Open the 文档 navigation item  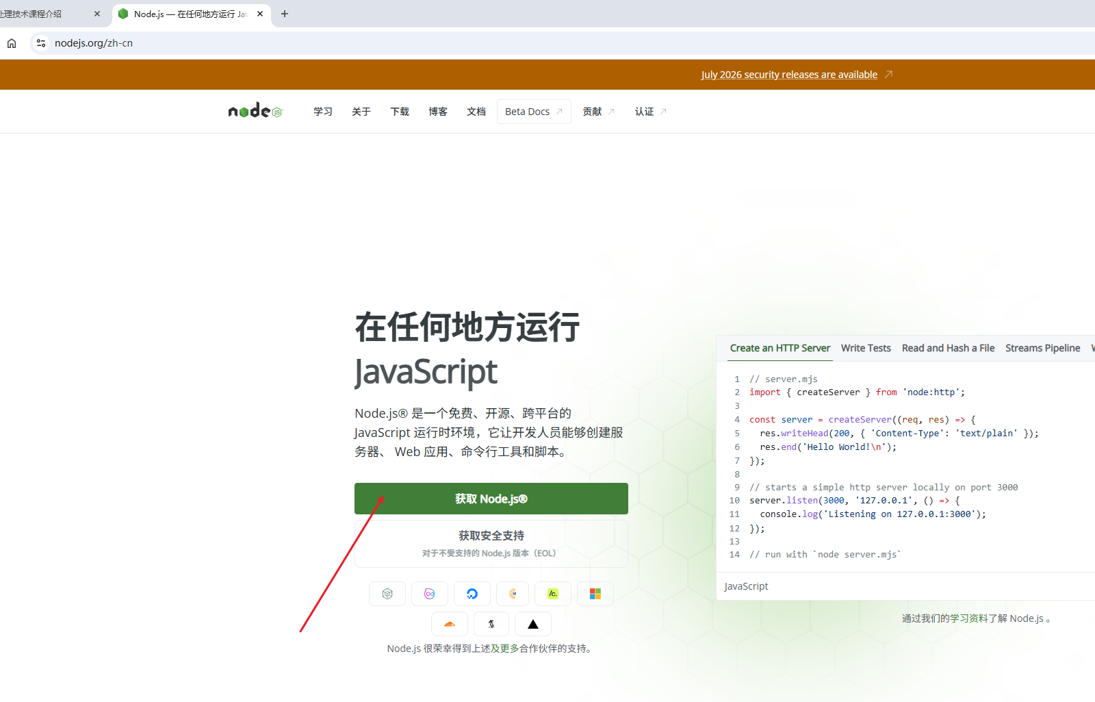tap(476, 112)
